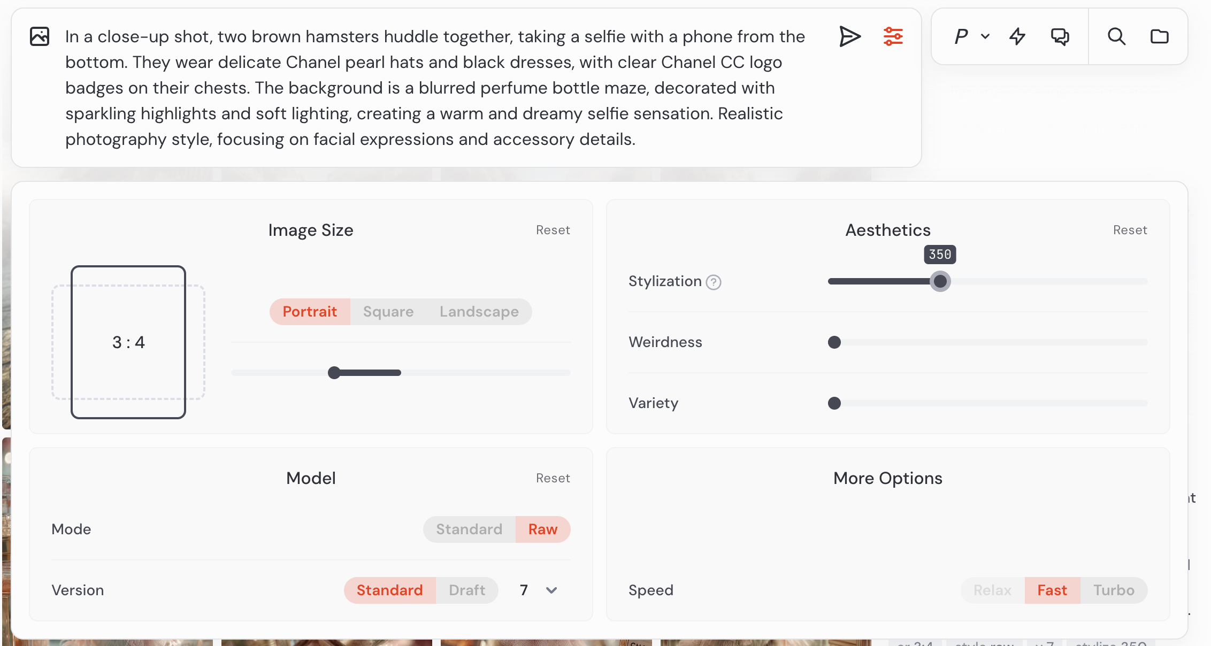Reset the Image Size settings
Image resolution: width=1211 pixels, height=646 pixels.
553,229
